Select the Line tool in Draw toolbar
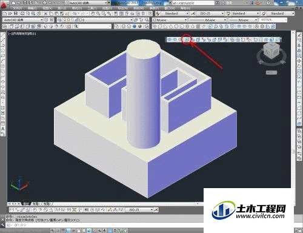 click(3, 35)
